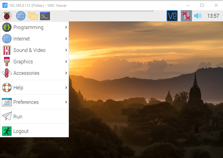Screen dimensions: 223x158
Task: Expand the Help arrow chevron
Action: [x=66, y=88]
